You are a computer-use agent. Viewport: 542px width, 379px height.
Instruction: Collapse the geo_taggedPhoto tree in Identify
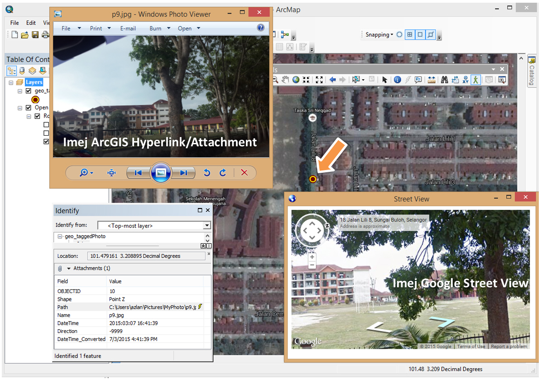coord(60,237)
